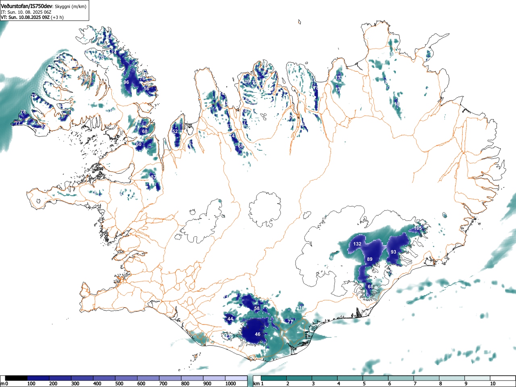The image size is (516, 387).
Task: Click the '900' label on the metre scale
Action: point(207,384)
